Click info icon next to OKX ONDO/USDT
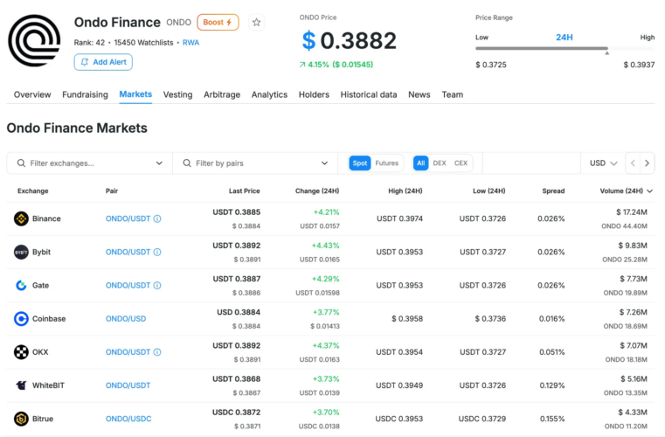Image resolution: width=665 pixels, height=437 pixels. [157, 351]
